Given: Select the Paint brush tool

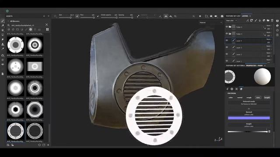Looking at the screenshot, I should pos(3,21).
